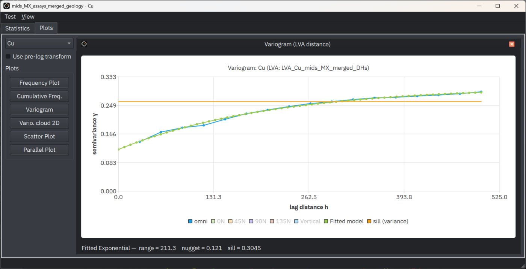Click the 'nugget = 0.121' value
Screen dimensions: 526x269
(x=202, y=248)
